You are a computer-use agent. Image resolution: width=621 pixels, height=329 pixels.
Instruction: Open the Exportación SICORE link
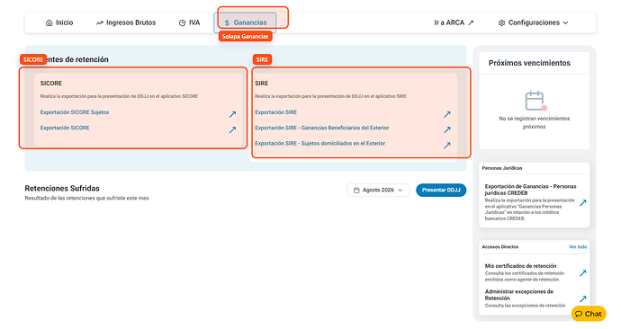(x=65, y=128)
